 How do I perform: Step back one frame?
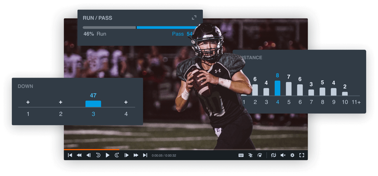[x=88, y=155]
